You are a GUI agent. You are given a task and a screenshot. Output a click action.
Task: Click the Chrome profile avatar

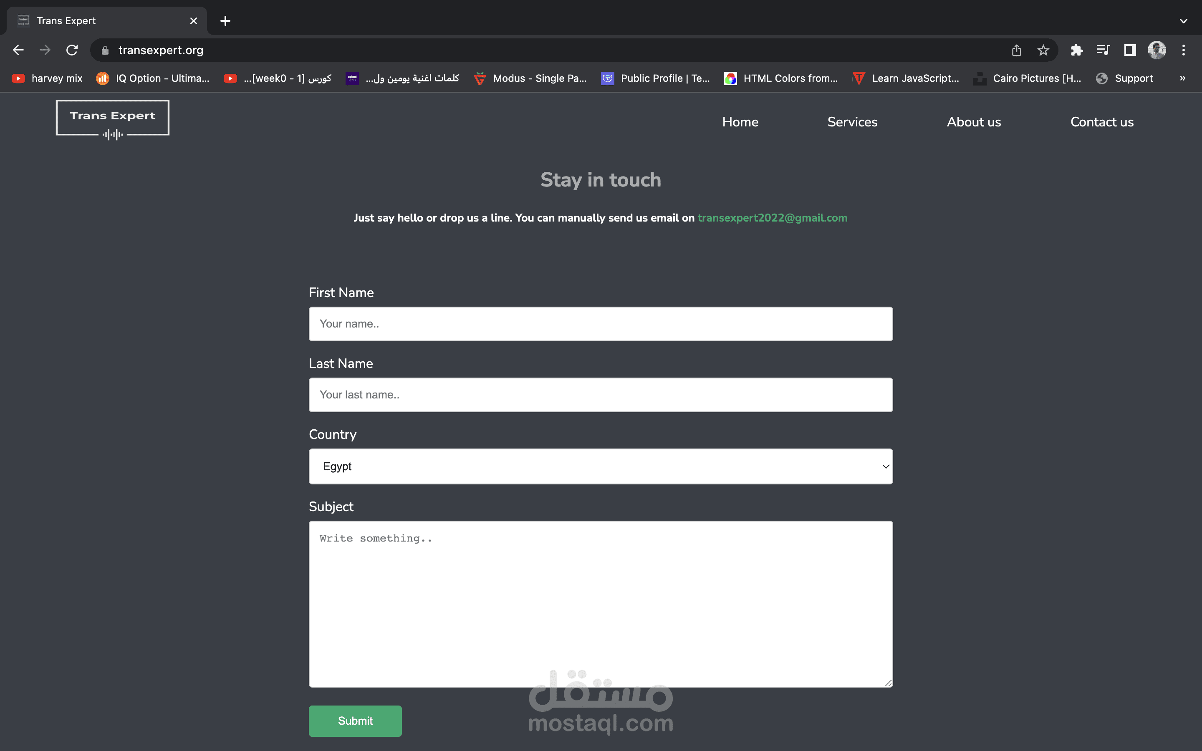coord(1157,50)
